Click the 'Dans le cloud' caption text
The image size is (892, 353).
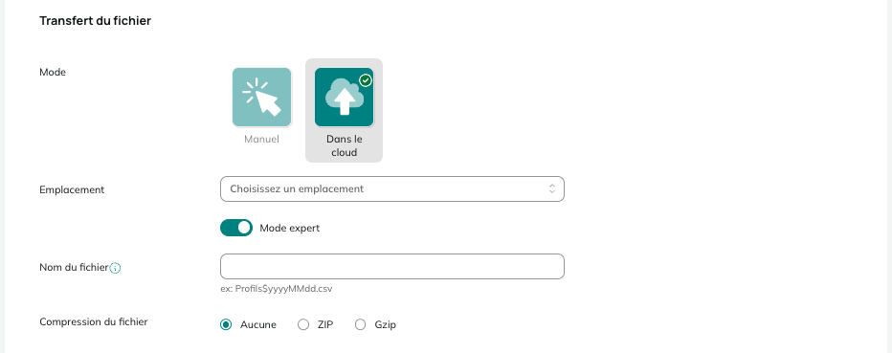click(345, 145)
